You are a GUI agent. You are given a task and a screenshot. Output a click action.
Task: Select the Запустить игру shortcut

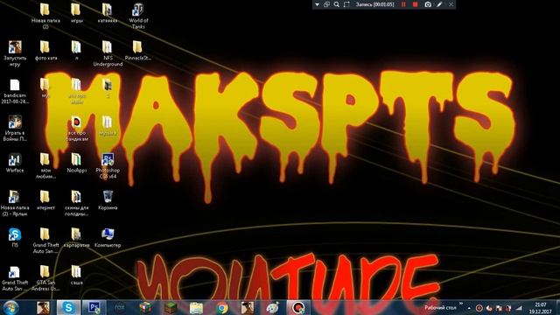tap(15, 53)
